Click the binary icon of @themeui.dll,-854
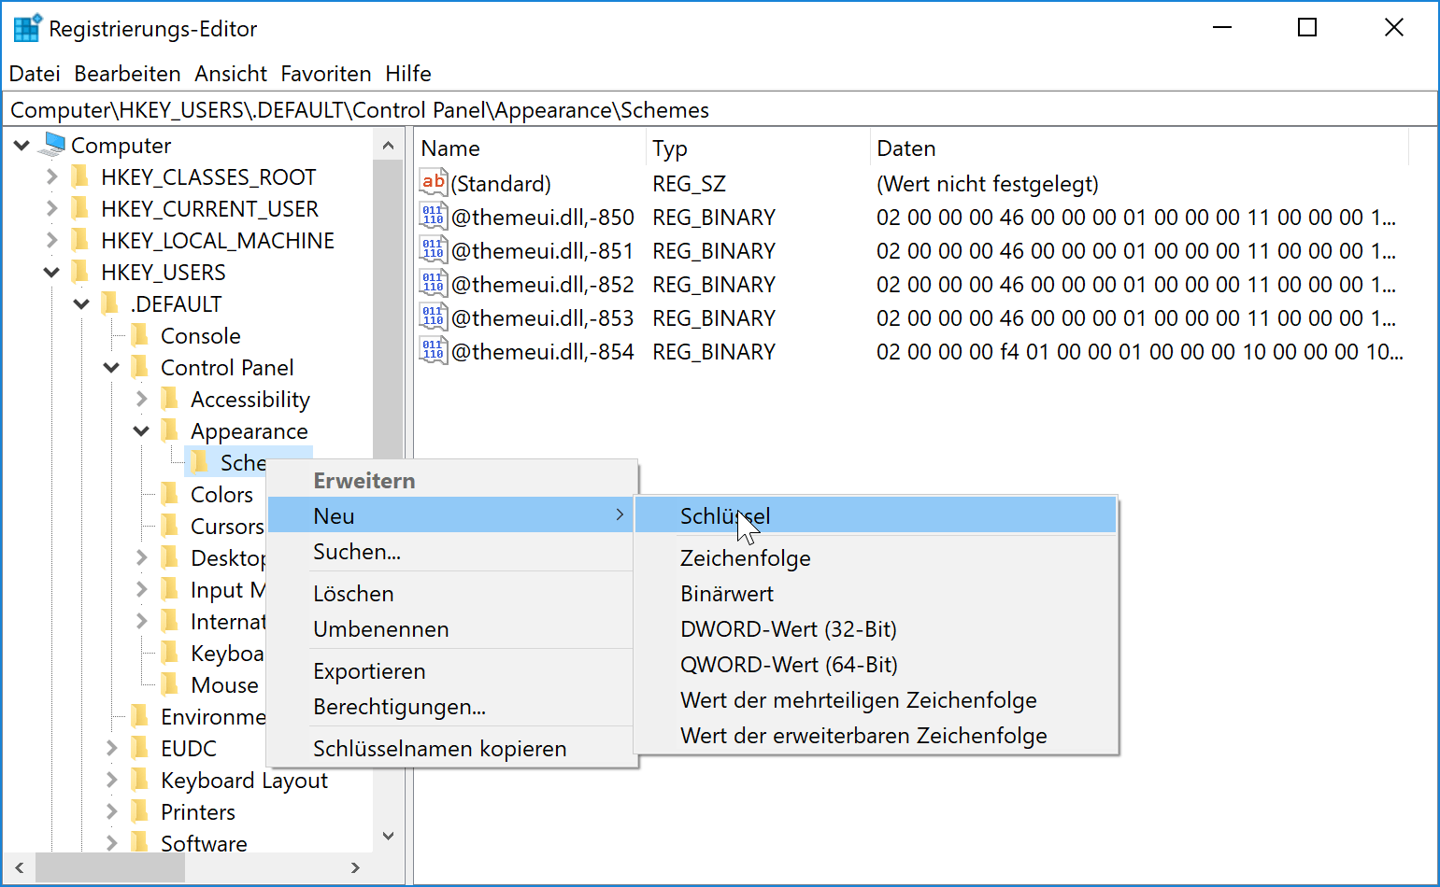The height and width of the screenshot is (887, 1440). tap(433, 351)
